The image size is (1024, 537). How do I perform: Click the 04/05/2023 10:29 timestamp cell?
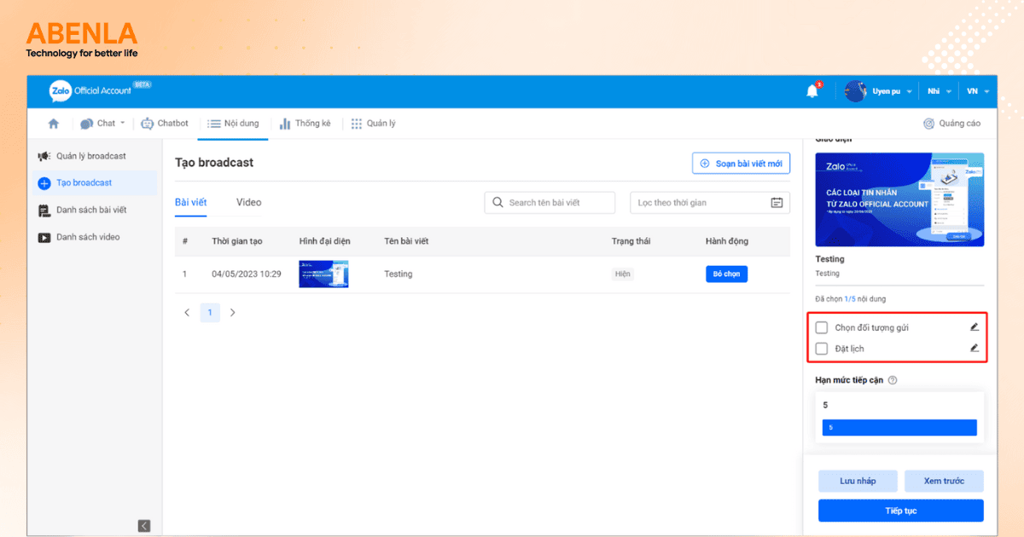click(247, 274)
